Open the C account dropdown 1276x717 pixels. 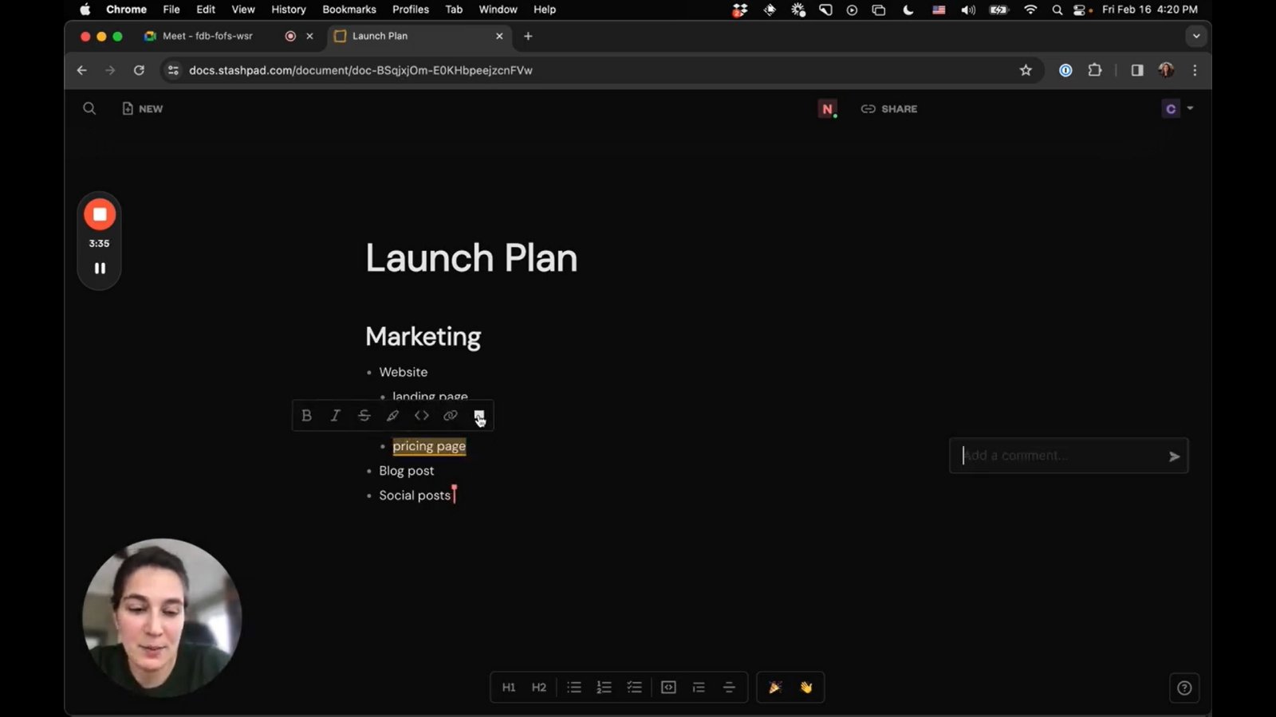[1177, 109]
